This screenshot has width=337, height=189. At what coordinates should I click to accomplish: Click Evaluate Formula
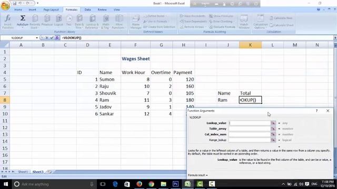pos(222,27)
